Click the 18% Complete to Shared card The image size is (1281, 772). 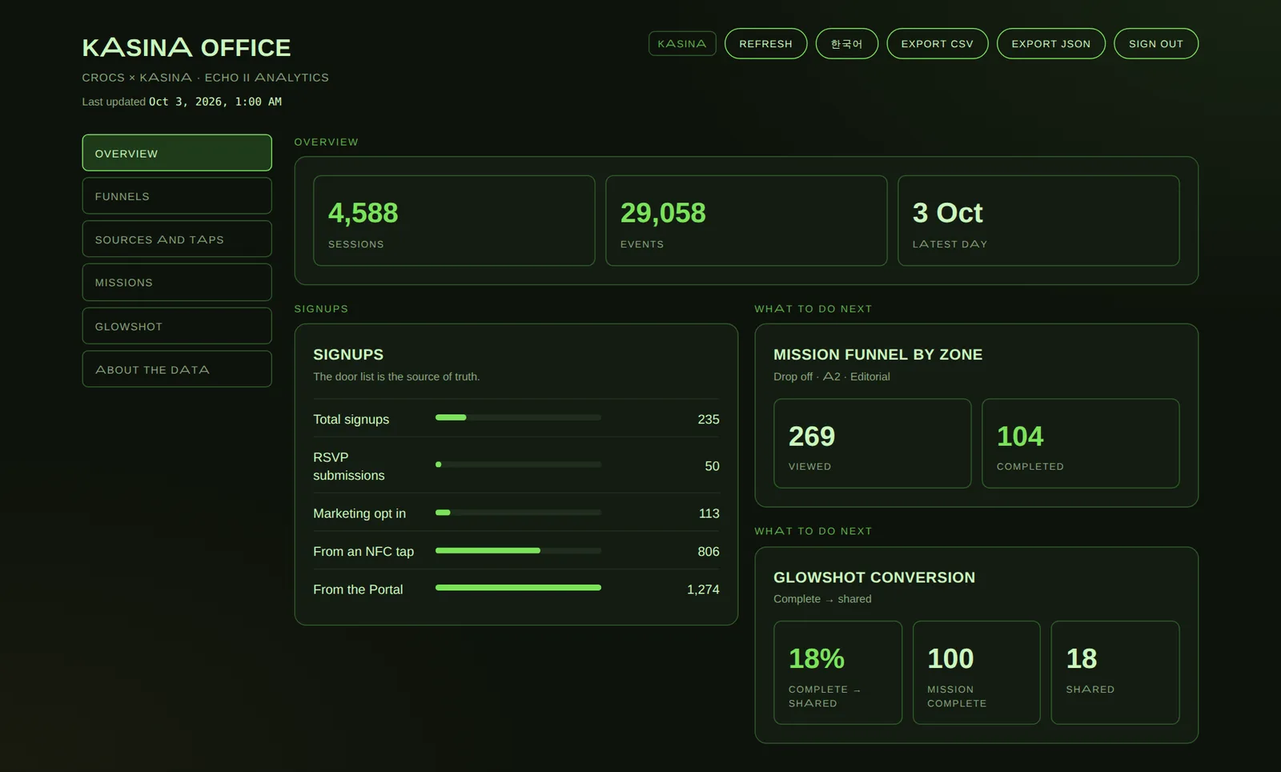838,673
